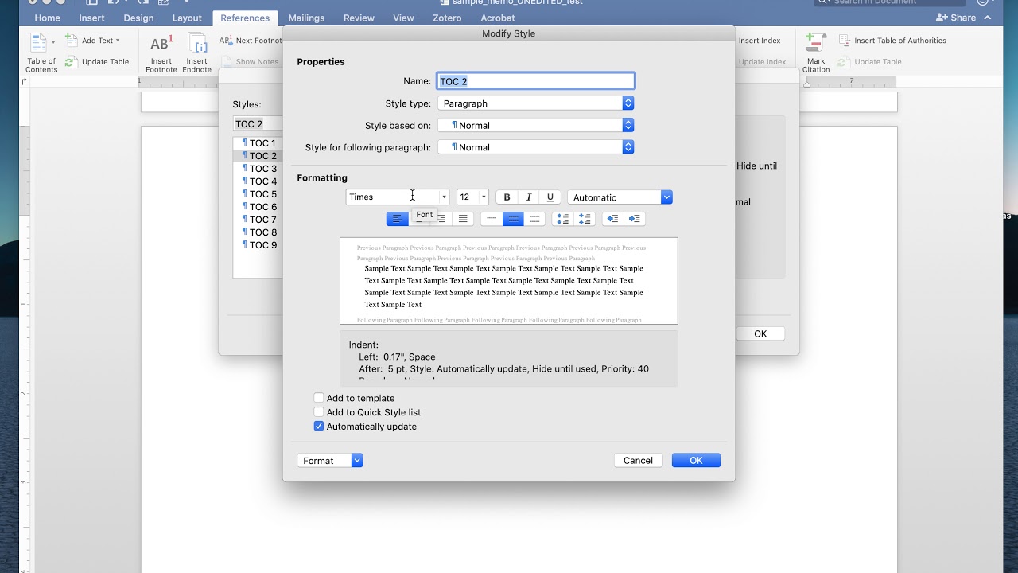Image resolution: width=1018 pixels, height=573 pixels.
Task: Click Cancel in Modify Style dialog
Action: tap(638, 461)
